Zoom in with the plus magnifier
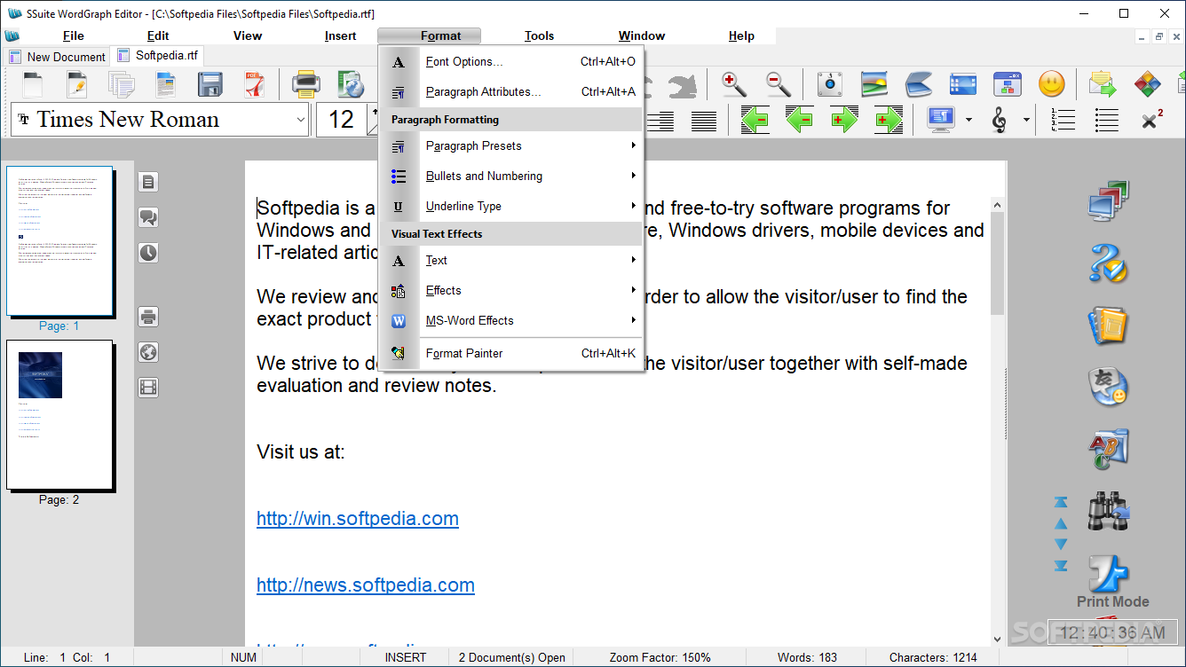 pyautogui.click(x=734, y=85)
